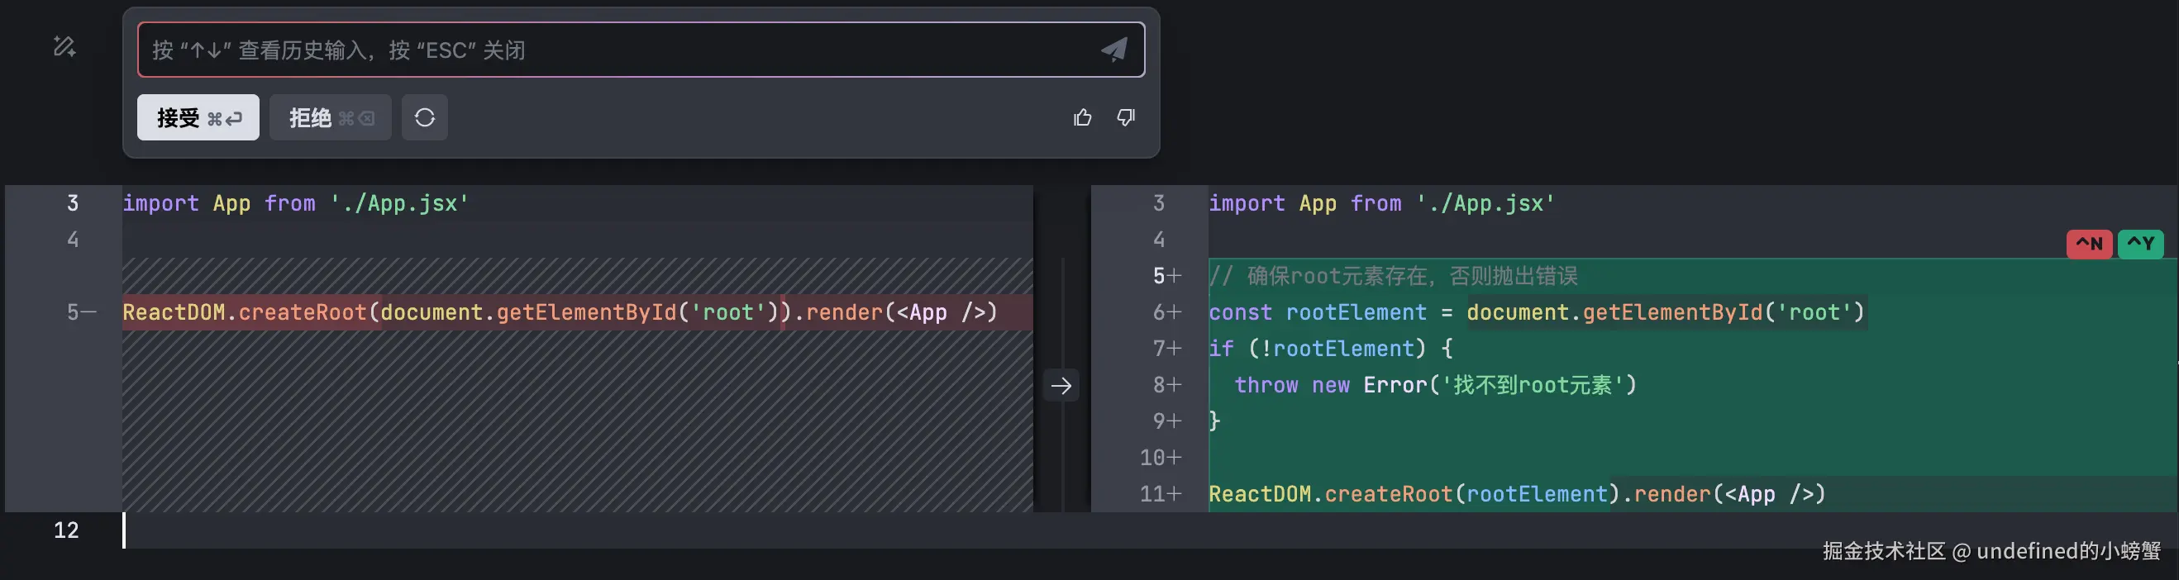Click new line 11 'createRoot(rootElement)' code
This screenshot has height=580, width=2179.
click(1518, 495)
